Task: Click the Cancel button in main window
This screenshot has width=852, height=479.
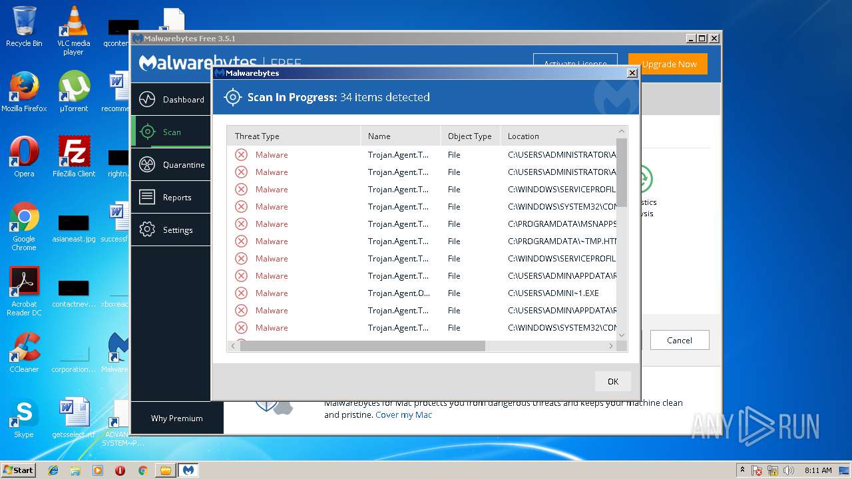Action: click(680, 340)
